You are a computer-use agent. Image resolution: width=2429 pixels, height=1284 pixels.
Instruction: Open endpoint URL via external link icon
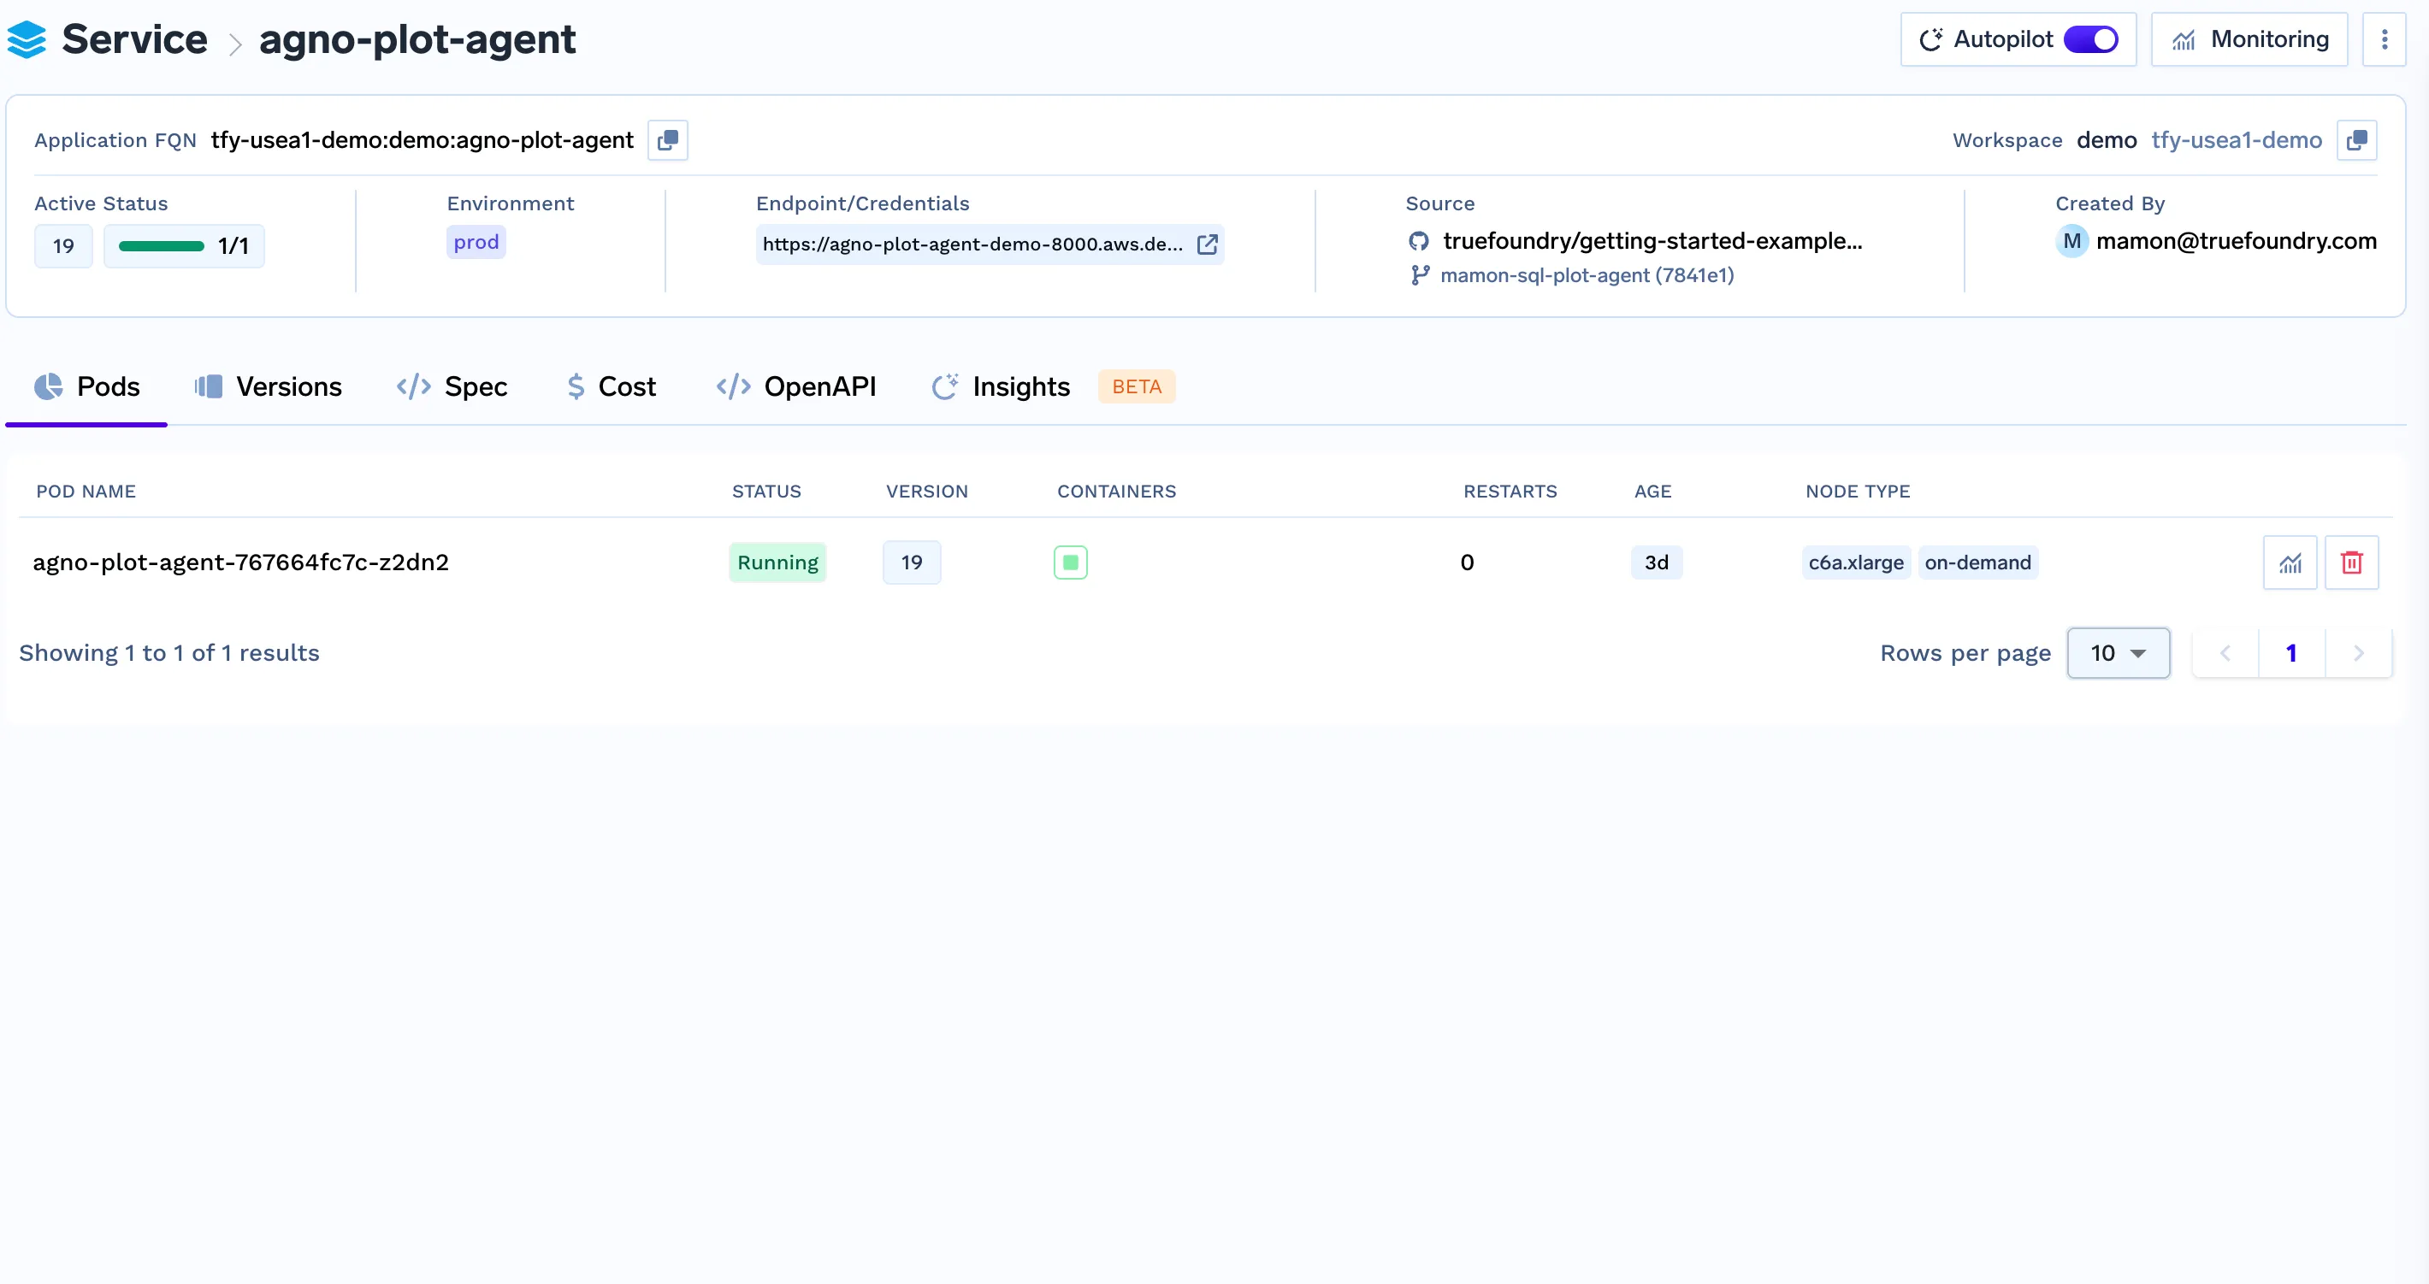tap(1206, 245)
